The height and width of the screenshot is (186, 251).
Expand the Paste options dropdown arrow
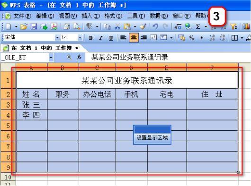click(x=135, y=26)
